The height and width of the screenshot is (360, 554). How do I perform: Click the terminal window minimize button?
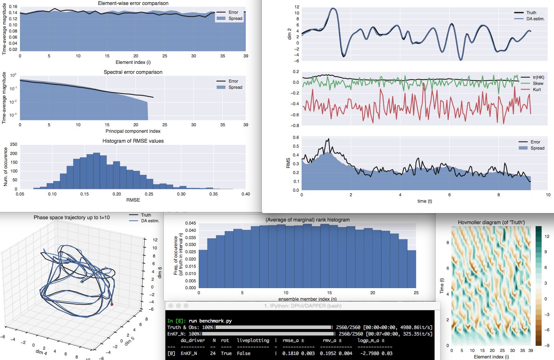coord(178,306)
